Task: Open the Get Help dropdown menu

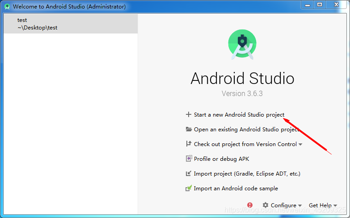Action: click(323, 205)
